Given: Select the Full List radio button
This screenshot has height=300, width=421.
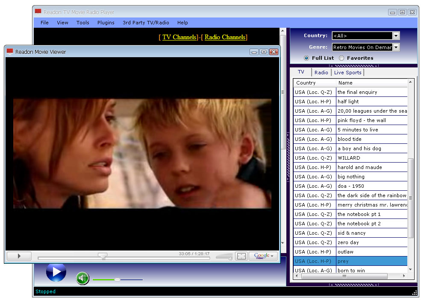Looking at the screenshot, I should coord(306,58).
